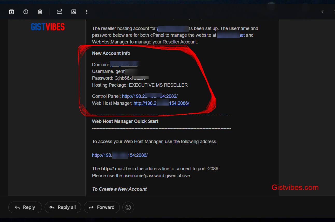
Task: Open the Quick Start access address link
Action: pos(120,155)
